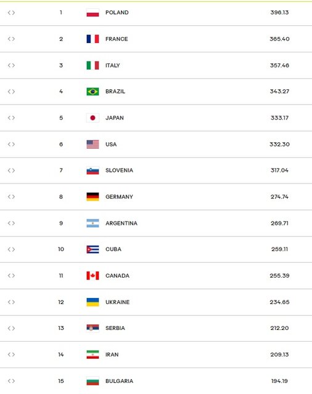Open the ARGENTINA team link
Image resolution: width=312 pixels, height=394 pixels.
click(x=121, y=223)
